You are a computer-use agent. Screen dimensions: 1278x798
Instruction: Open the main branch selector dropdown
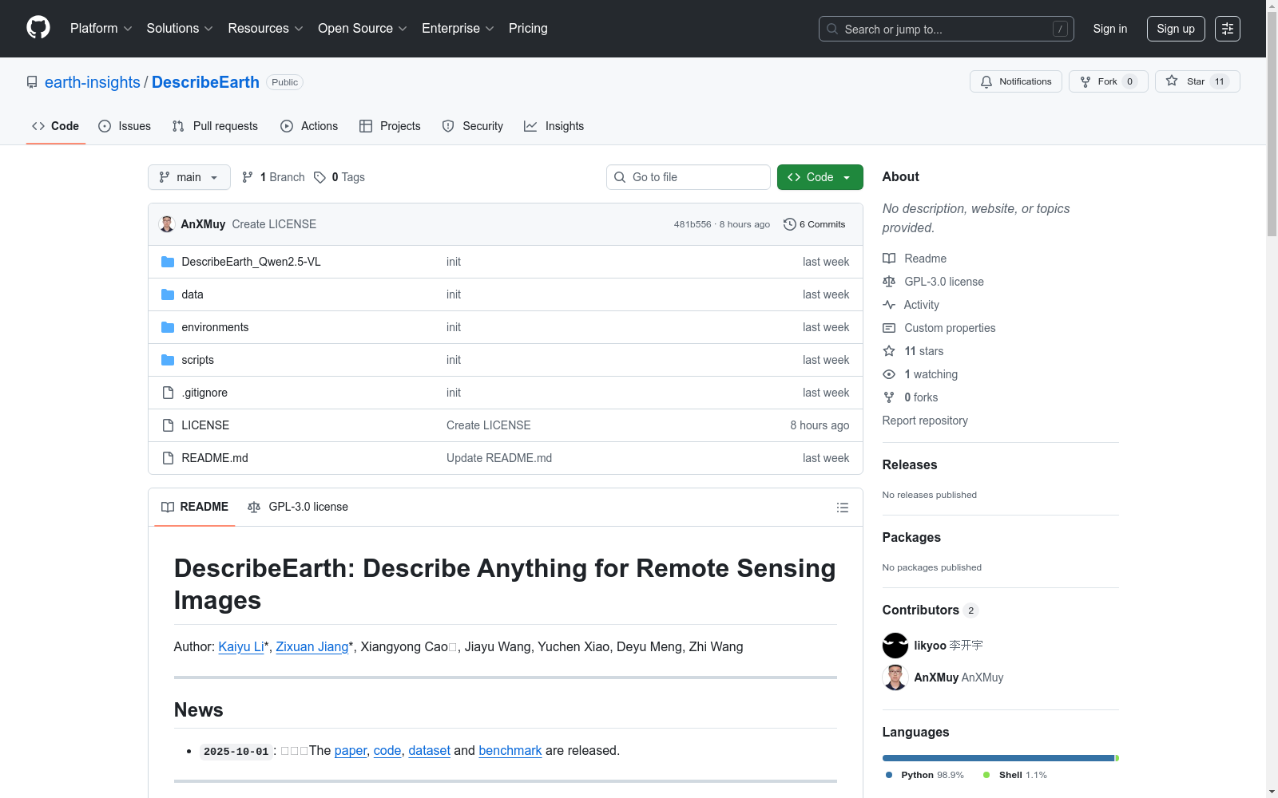click(x=189, y=177)
